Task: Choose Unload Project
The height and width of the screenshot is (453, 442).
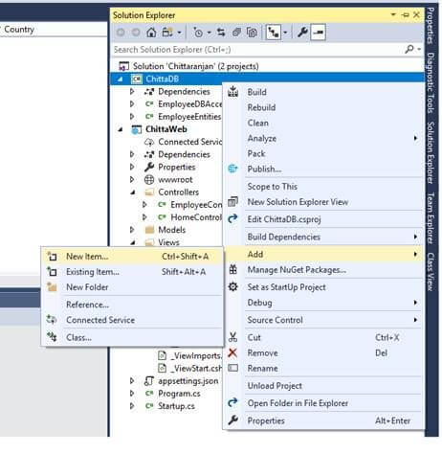Action: (x=275, y=386)
